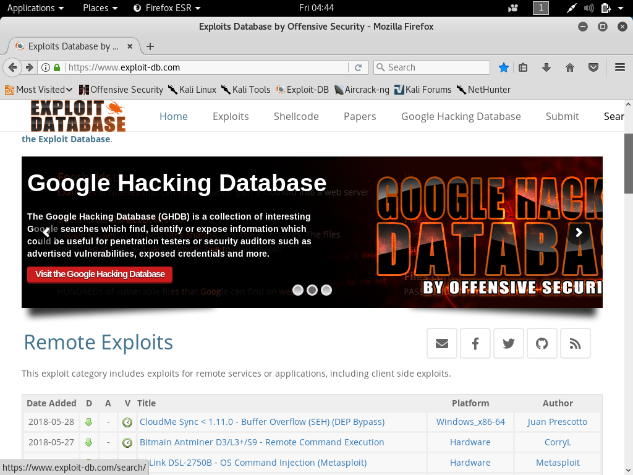Open the Facebook social icon button
633x475 pixels.
coord(475,343)
